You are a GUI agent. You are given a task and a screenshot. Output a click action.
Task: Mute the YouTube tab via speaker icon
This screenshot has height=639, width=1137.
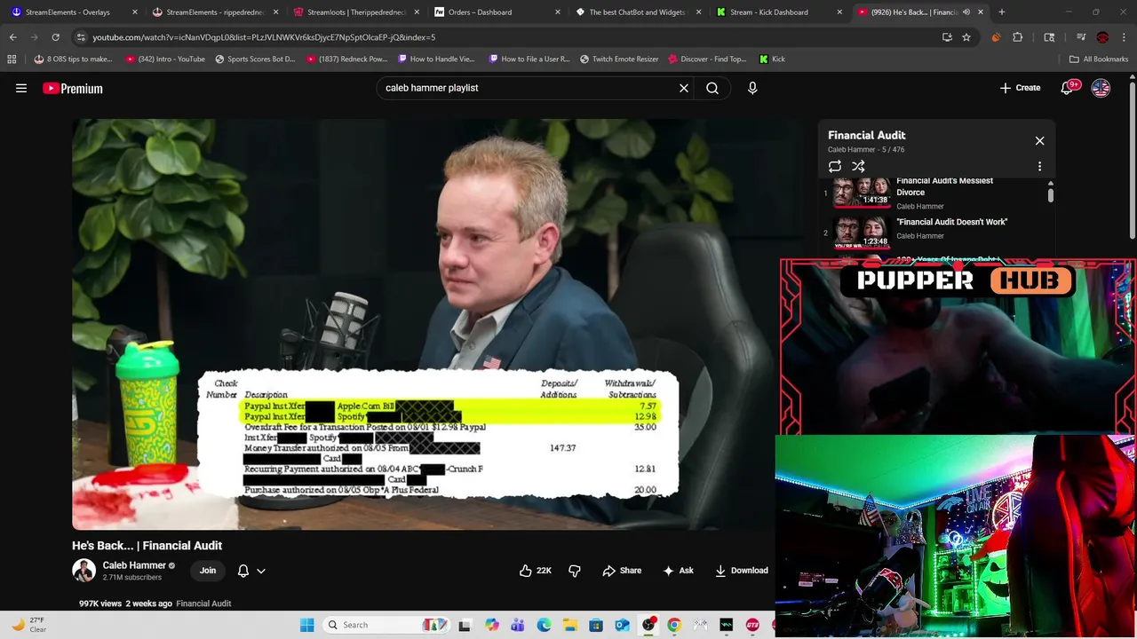966,12
